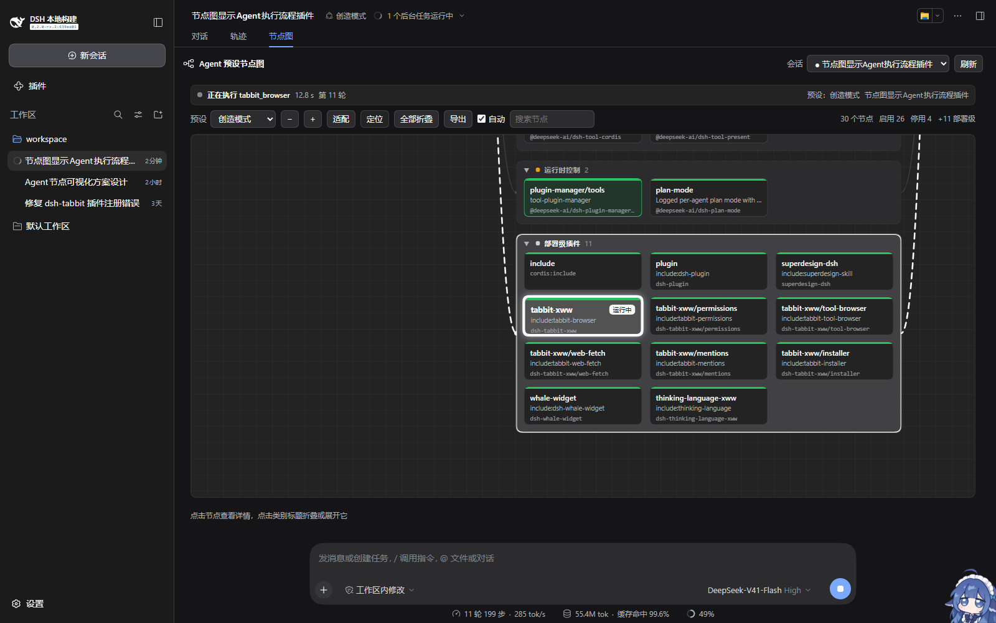Click the plus attach button in composer
The height and width of the screenshot is (623, 996).
click(324, 590)
